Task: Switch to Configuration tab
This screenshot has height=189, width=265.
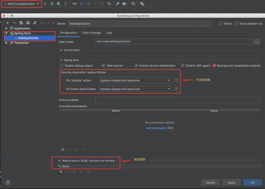Action: click(x=68, y=33)
